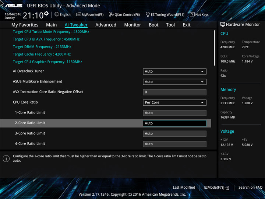Viewport: 265px width, 199px height.
Task: Open the Monitor tab
Action: pos(132,25)
